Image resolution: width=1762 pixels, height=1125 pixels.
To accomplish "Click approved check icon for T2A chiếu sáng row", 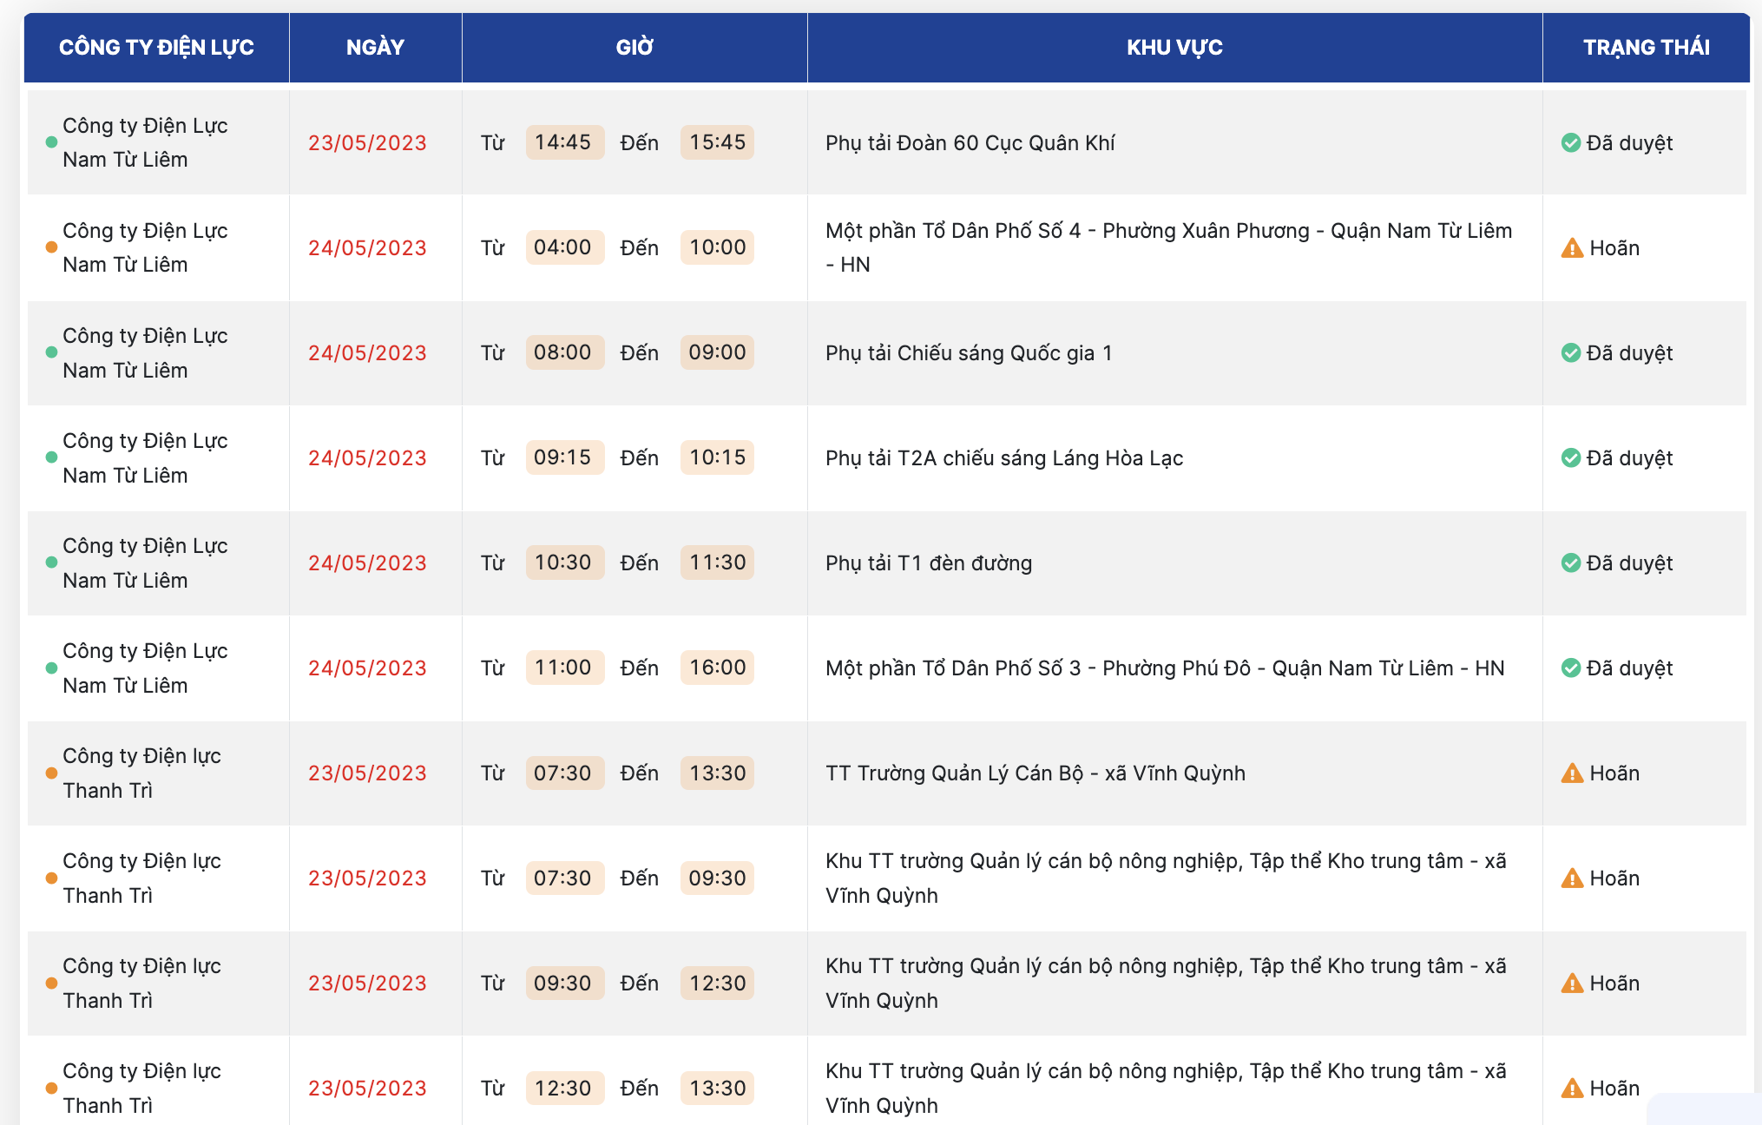I will [x=1570, y=457].
